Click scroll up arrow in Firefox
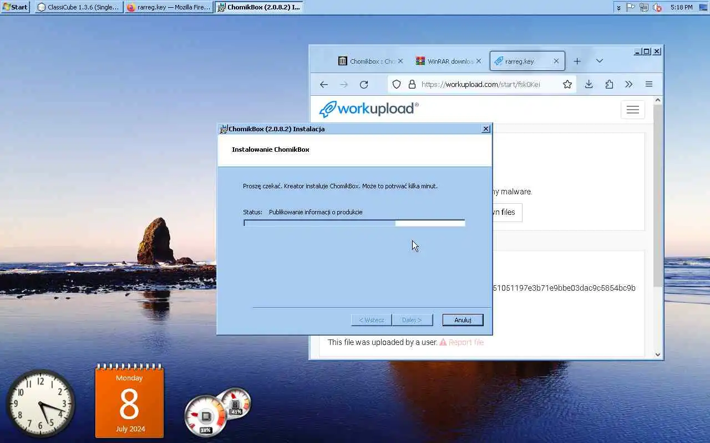The width and height of the screenshot is (710, 443). pyautogui.click(x=658, y=101)
